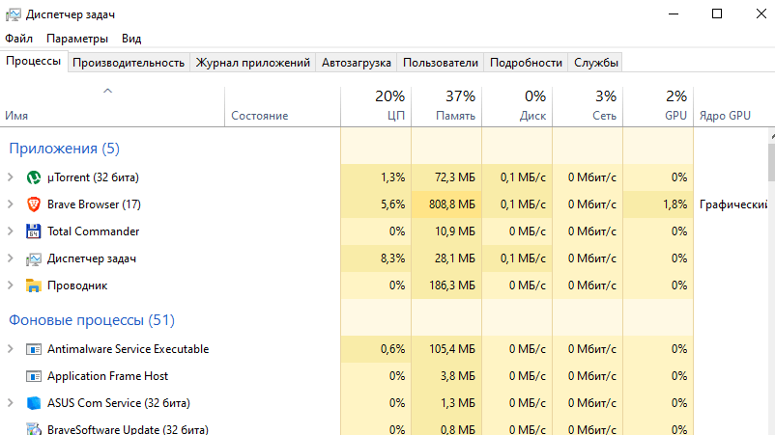The image size is (775, 435).
Task: Click the µTorrent app icon
Action: tap(34, 177)
